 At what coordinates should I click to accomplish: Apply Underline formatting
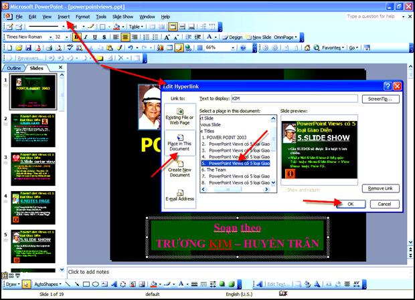pyautogui.click(x=95, y=37)
